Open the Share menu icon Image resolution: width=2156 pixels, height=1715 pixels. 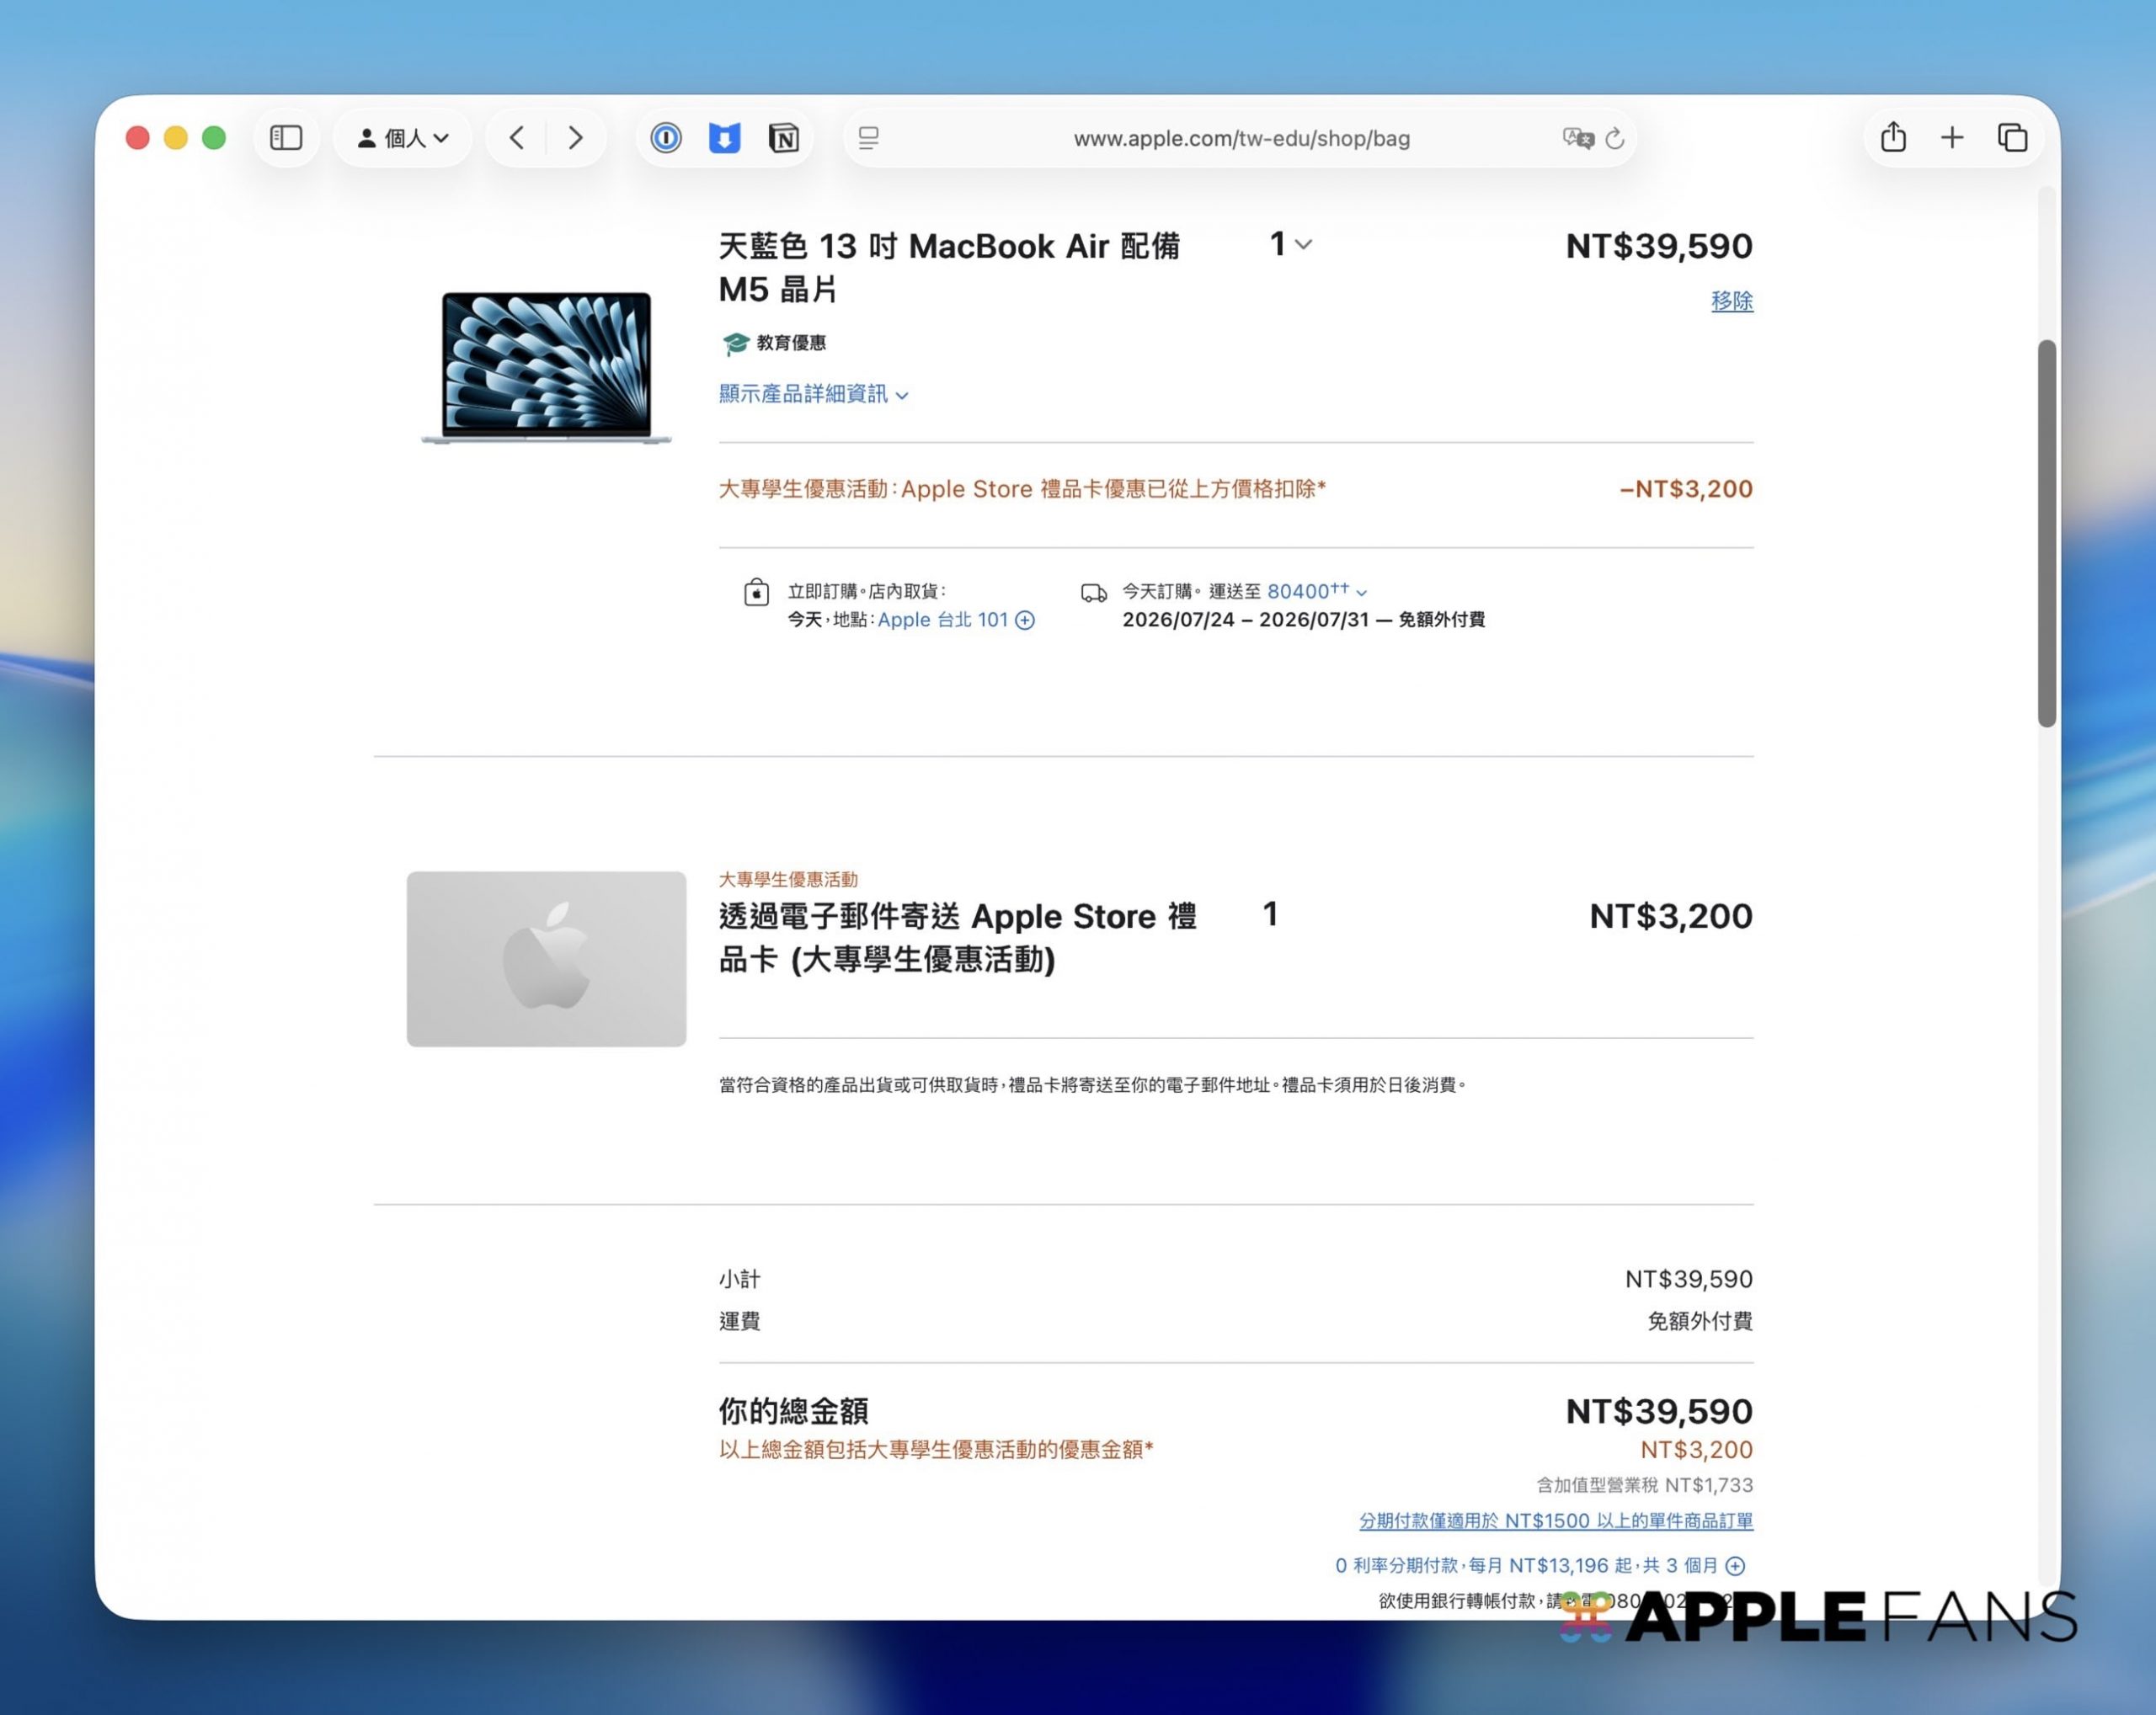coord(1893,137)
